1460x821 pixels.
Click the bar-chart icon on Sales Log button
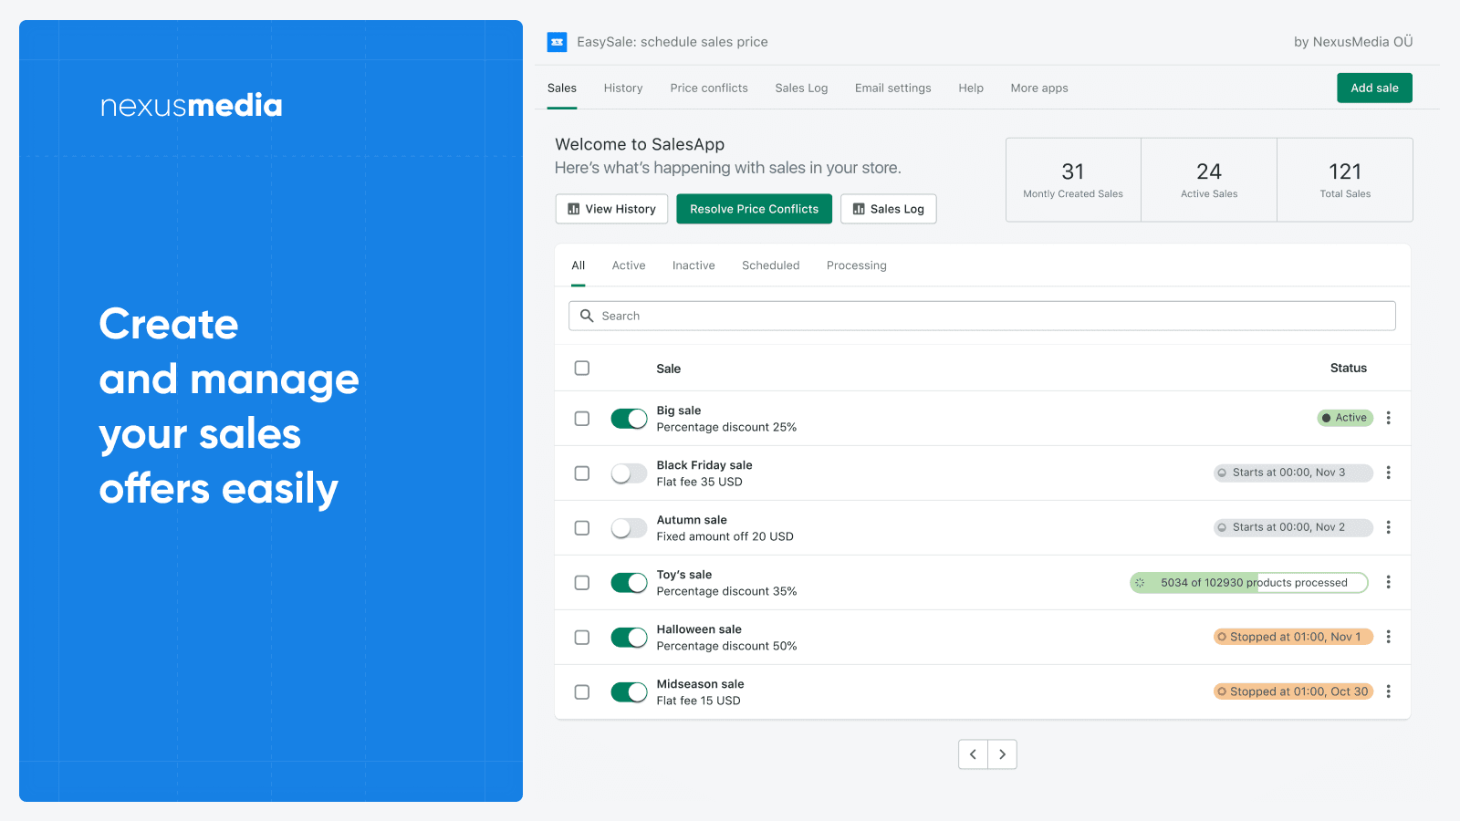pyautogui.click(x=859, y=209)
